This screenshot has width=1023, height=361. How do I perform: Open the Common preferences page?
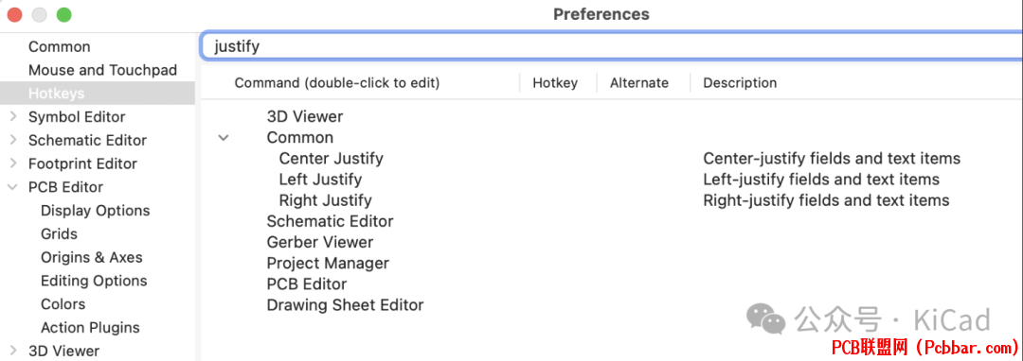(x=60, y=47)
